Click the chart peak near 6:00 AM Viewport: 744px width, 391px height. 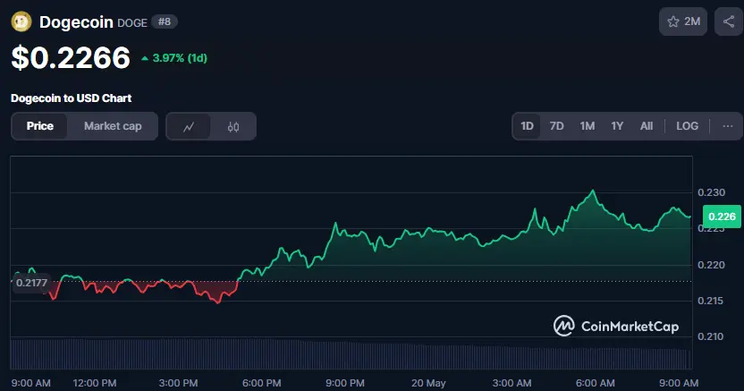592,191
